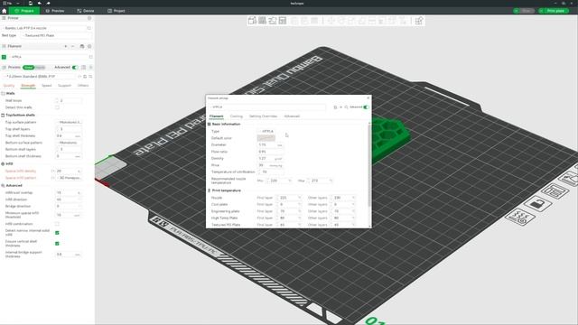
Task: Click the save icon beside the 0.20mm Standard preset
Action: coord(85,77)
